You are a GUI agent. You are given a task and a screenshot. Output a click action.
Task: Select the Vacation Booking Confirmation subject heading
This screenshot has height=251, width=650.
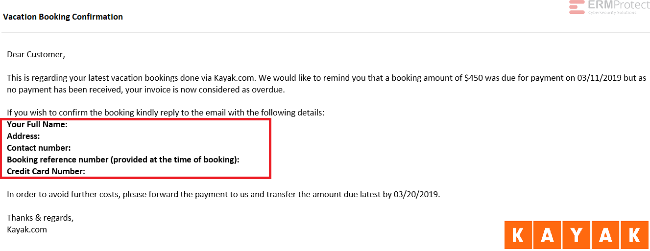tap(63, 17)
